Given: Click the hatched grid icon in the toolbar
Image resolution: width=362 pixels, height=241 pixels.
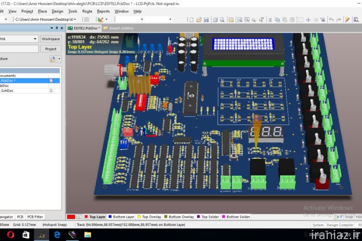Looking at the screenshot, I should [x=87, y=19].
